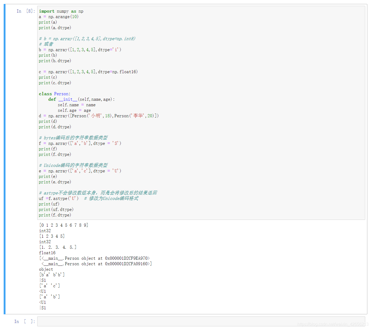
Task: Click the empty notebook input cell
Action: (201, 321)
